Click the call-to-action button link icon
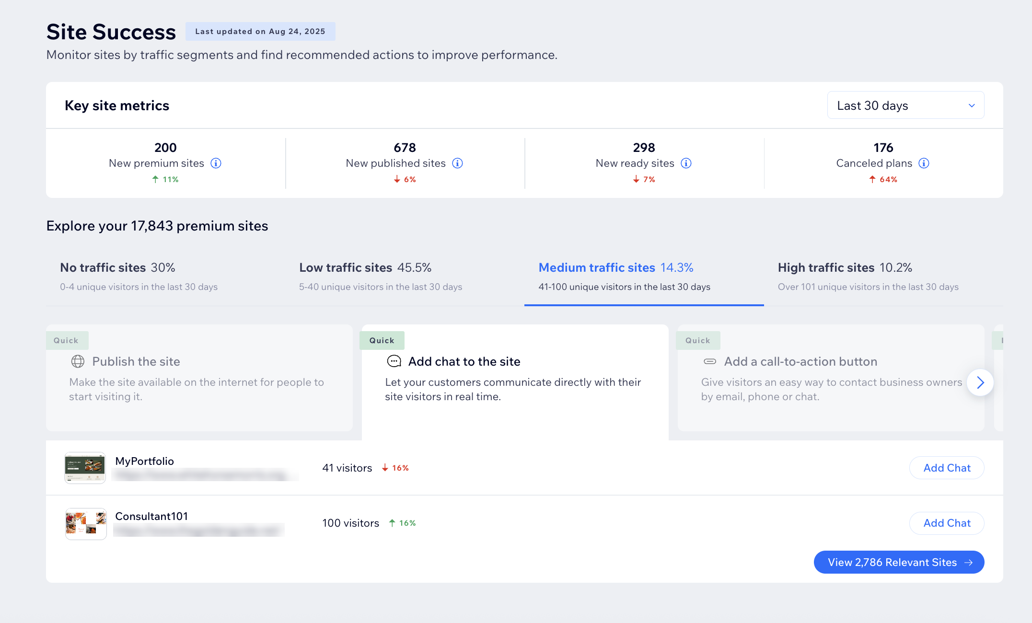The image size is (1032, 623). [x=710, y=361]
